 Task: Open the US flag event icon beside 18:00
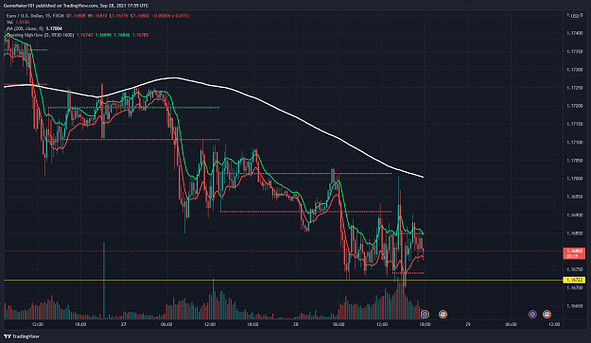click(443, 314)
